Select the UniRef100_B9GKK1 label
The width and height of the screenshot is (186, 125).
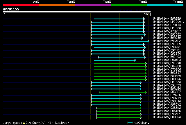click(167, 47)
